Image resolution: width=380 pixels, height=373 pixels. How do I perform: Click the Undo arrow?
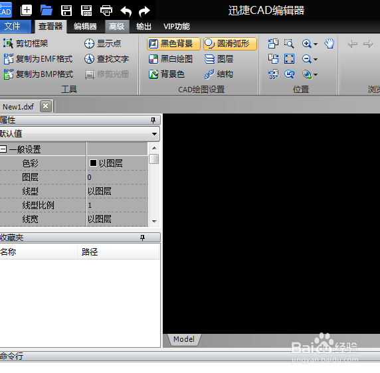(126, 11)
